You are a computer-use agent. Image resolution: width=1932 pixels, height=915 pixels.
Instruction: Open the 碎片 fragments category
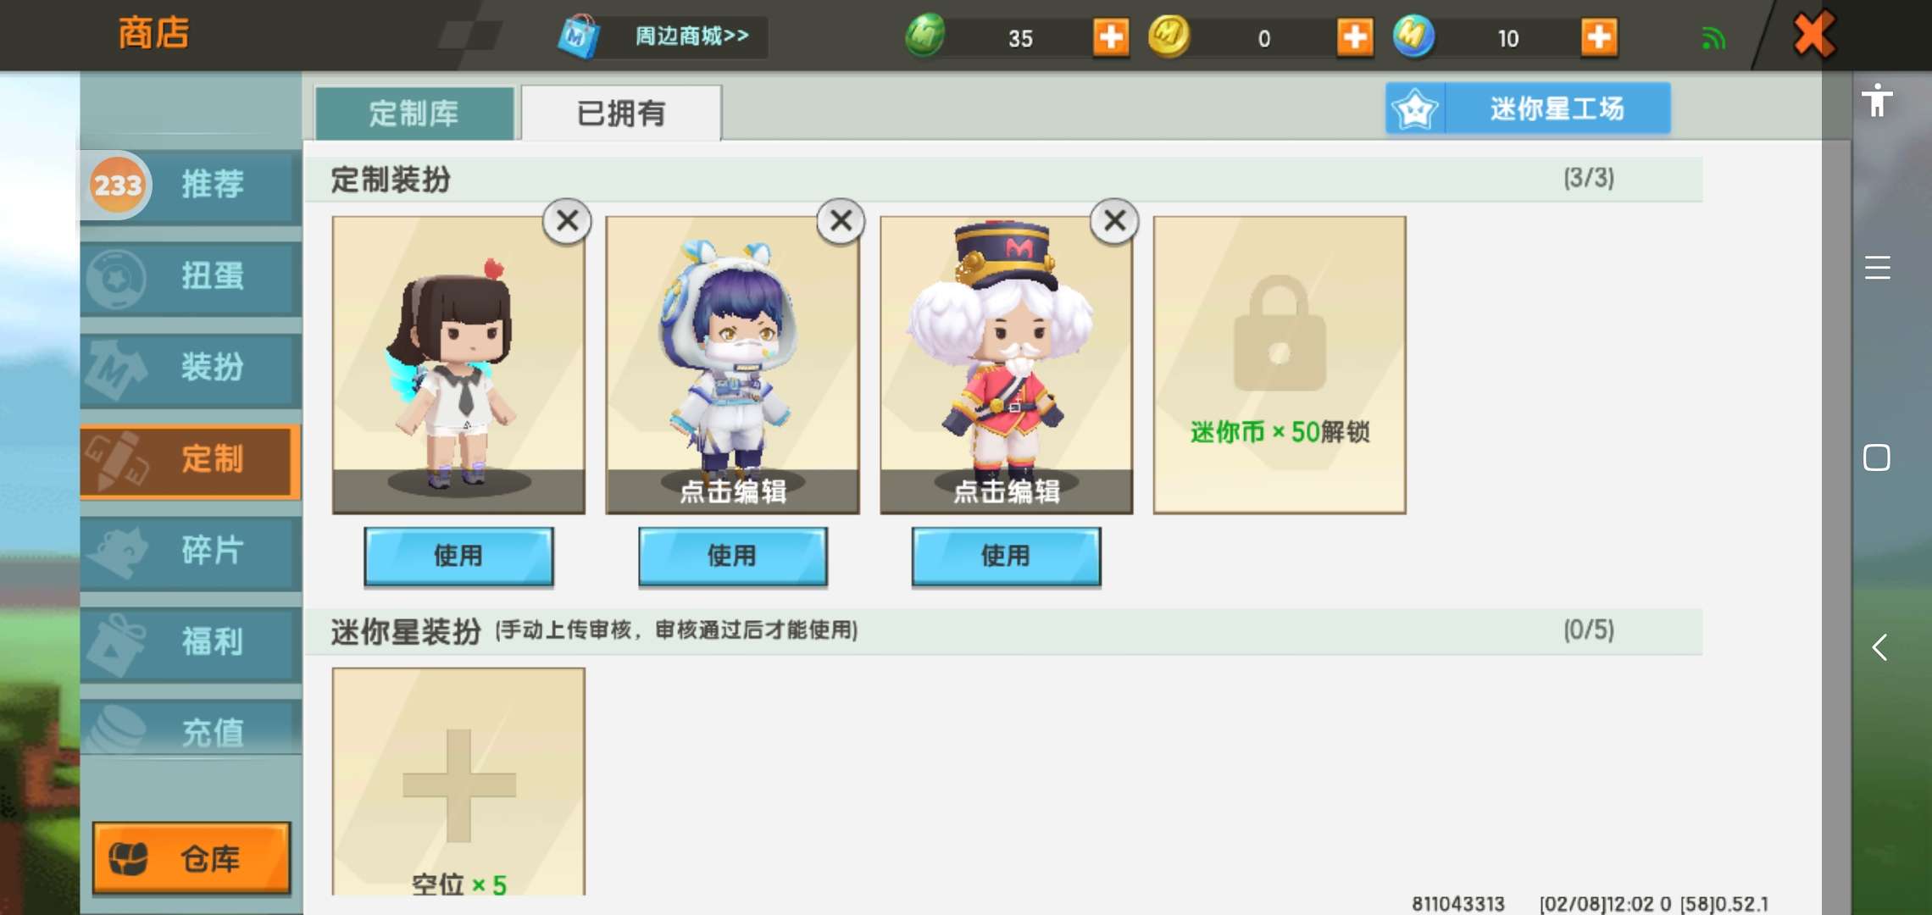coord(191,551)
